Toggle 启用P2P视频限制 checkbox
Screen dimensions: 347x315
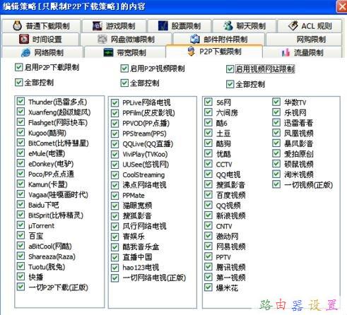pyautogui.click(x=124, y=69)
